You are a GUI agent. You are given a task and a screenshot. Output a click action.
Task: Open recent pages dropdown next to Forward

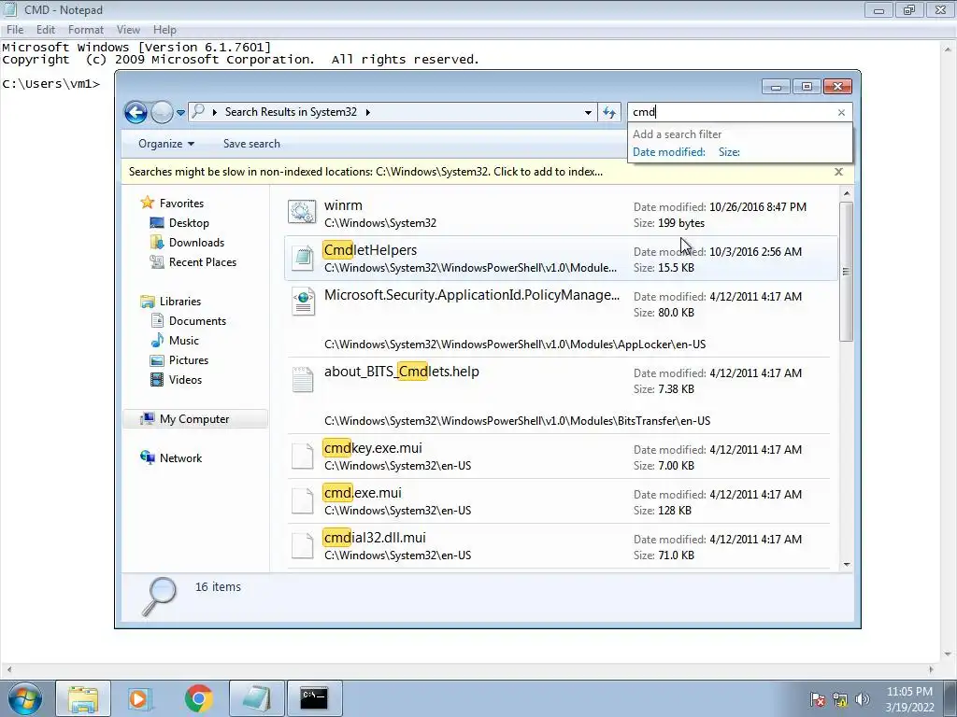pos(180,112)
